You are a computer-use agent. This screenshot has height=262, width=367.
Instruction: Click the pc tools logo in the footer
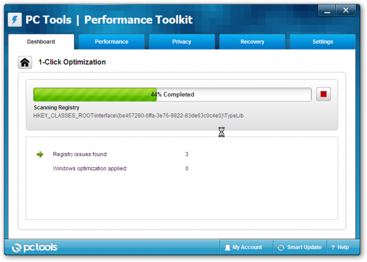click(x=34, y=247)
